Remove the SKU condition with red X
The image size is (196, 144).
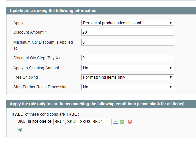tap(130, 122)
